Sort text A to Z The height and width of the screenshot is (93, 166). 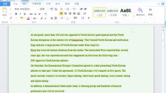point(82,18)
